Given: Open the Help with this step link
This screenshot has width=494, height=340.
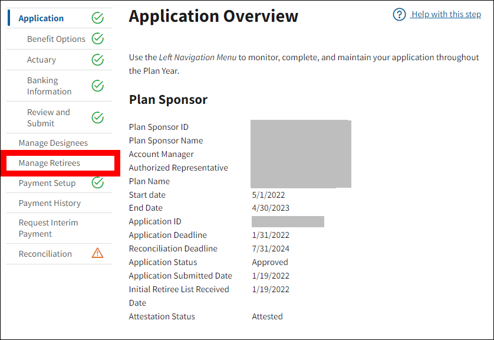Looking at the screenshot, I should coord(446,14).
